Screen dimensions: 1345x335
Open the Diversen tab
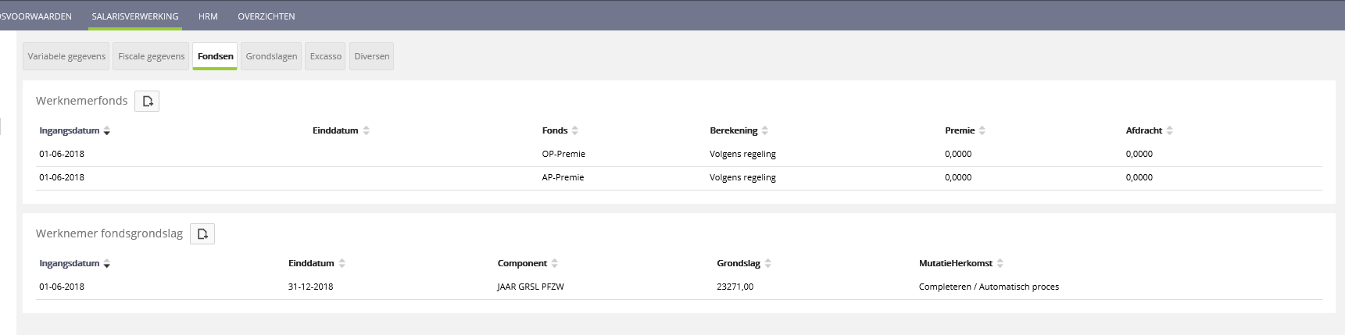pyautogui.click(x=372, y=56)
